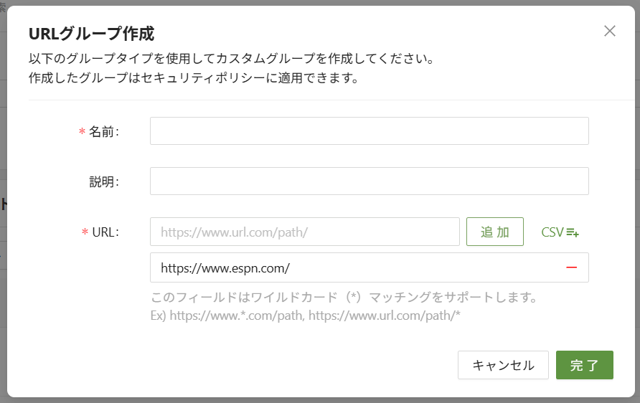Click the URLグループ作成 dialog title
640x403 pixels.
point(91,33)
